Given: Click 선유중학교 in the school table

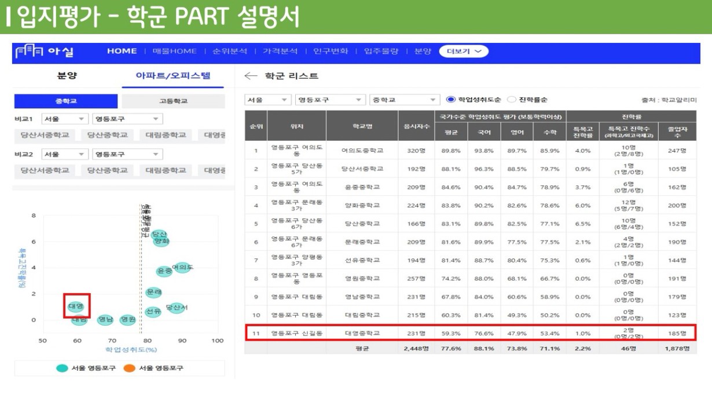Looking at the screenshot, I should pyautogui.click(x=362, y=260).
